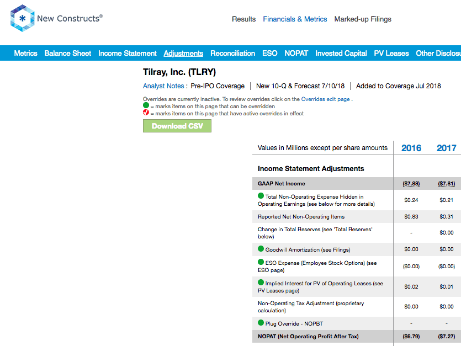461x346 pixels.
Task: Click 'Values in Millions except per share amounts'
Action: 322,148
